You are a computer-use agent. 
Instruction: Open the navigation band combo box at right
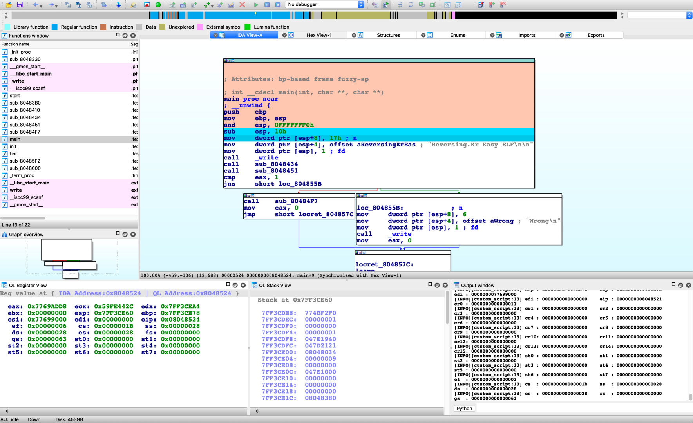pos(660,15)
